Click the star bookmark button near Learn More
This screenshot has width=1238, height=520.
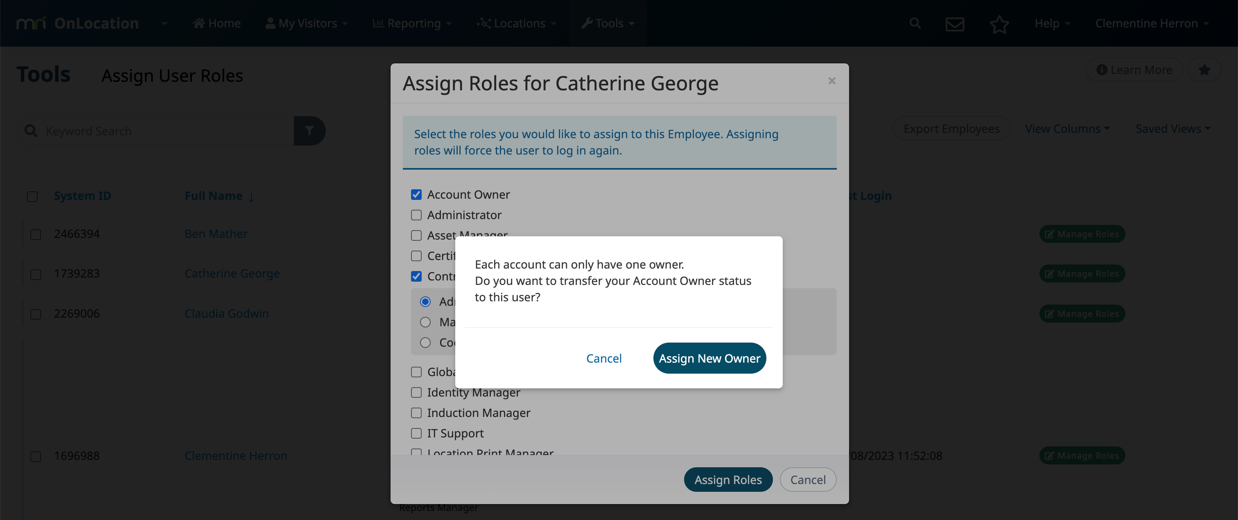point(1204,70)
